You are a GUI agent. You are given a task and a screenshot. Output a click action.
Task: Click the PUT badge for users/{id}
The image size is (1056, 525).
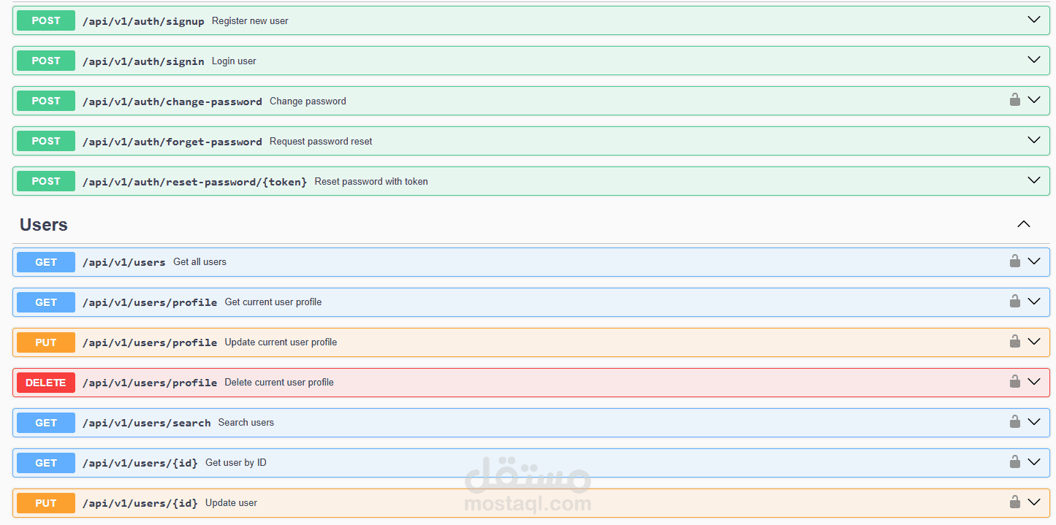tap(46, 503)
